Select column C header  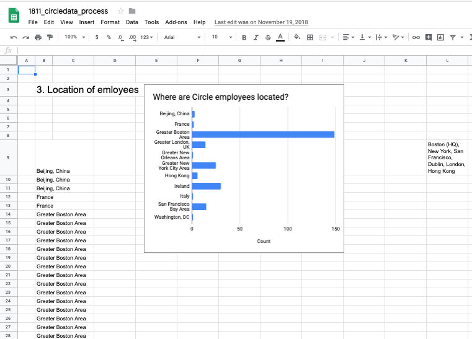(x=73, y=61)
